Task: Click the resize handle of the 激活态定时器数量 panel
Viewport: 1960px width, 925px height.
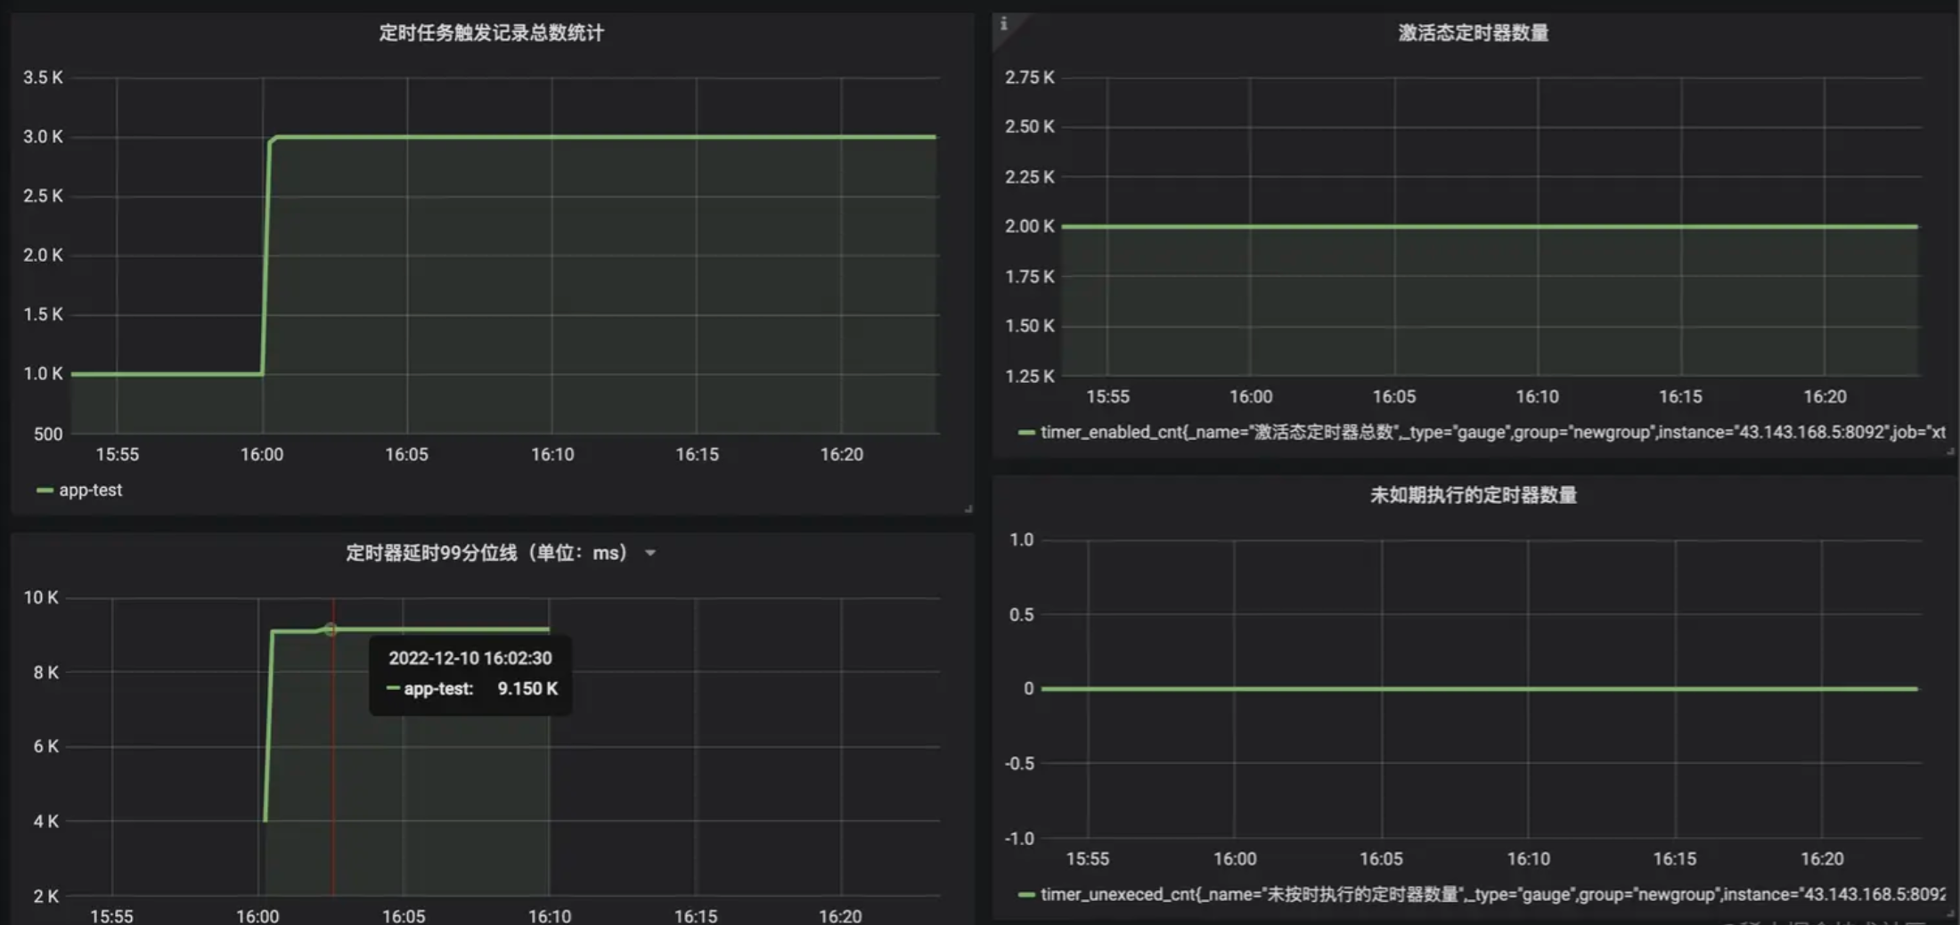Action: [x=1949, y=452]
